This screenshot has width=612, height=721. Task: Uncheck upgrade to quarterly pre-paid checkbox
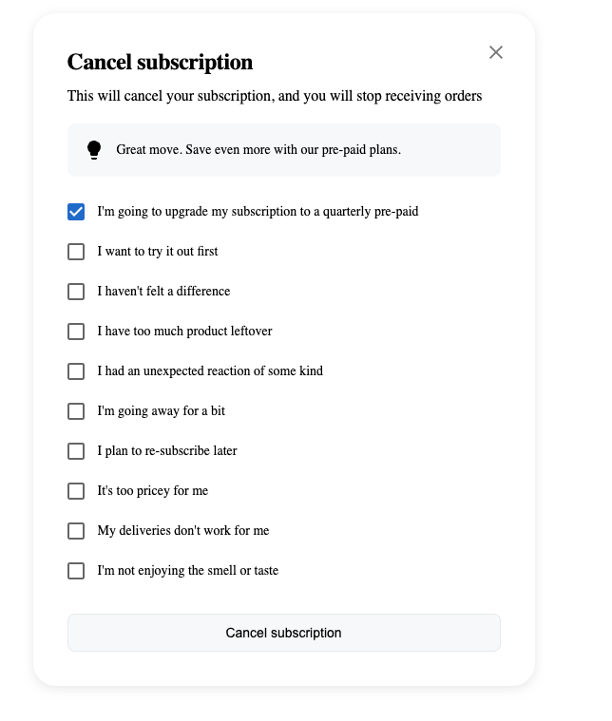pos(76,212)
